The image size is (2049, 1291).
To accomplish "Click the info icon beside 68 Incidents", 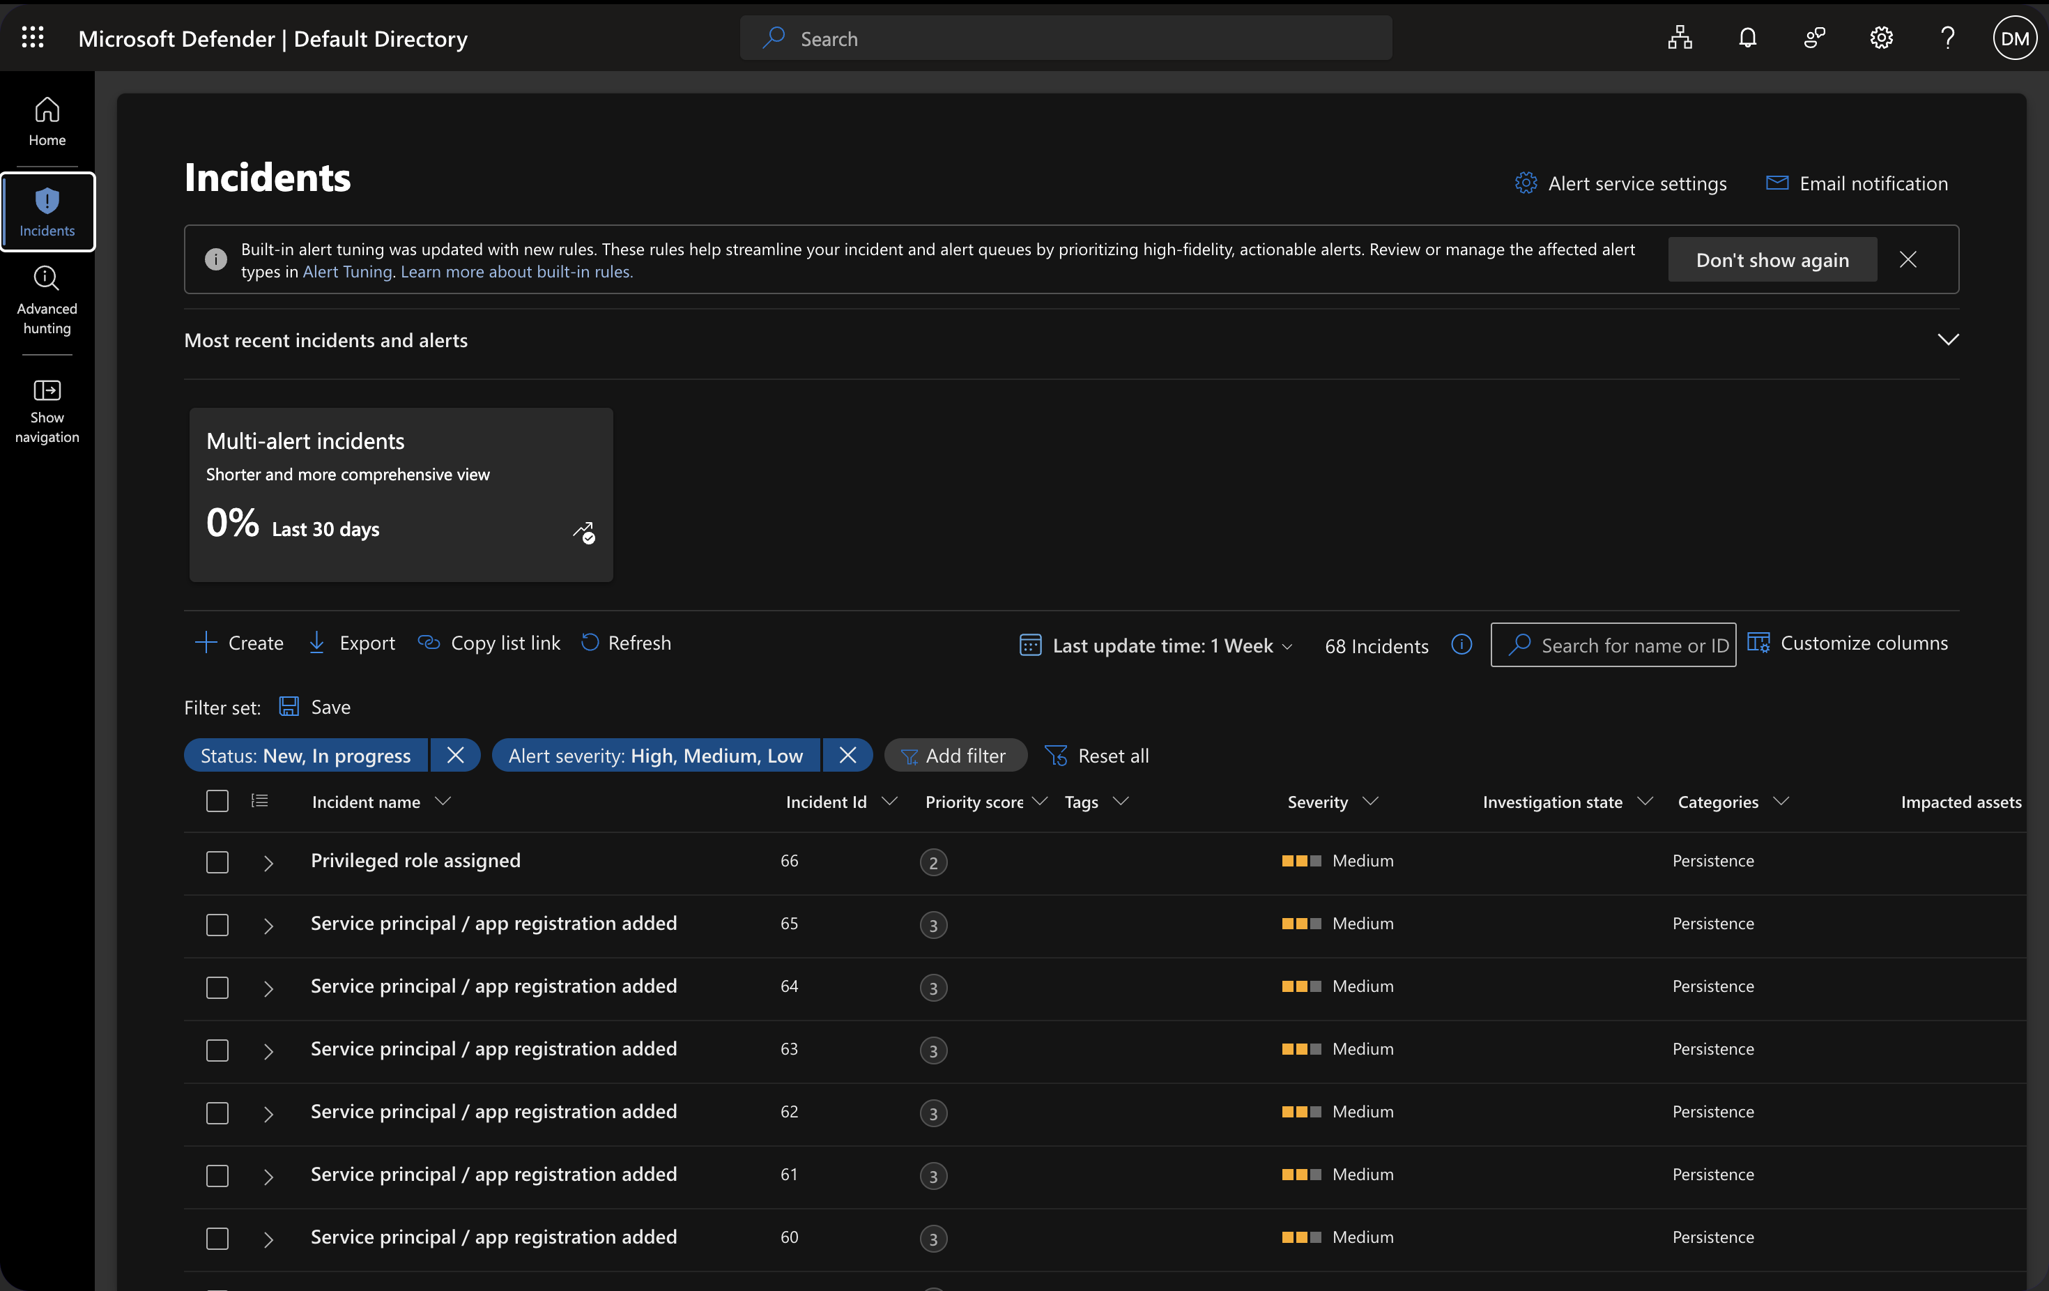I will coord(1462,645).
